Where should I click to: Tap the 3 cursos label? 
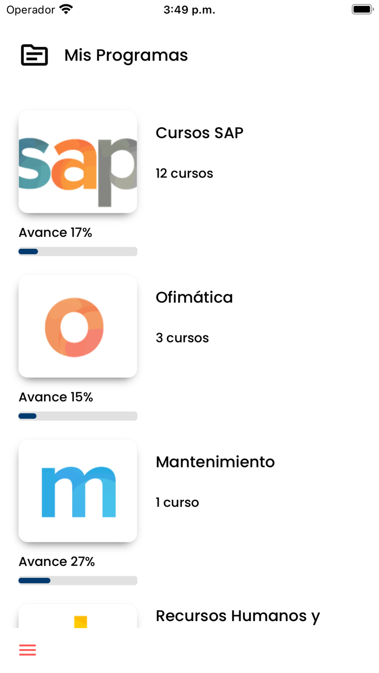(x=182, y=338)
